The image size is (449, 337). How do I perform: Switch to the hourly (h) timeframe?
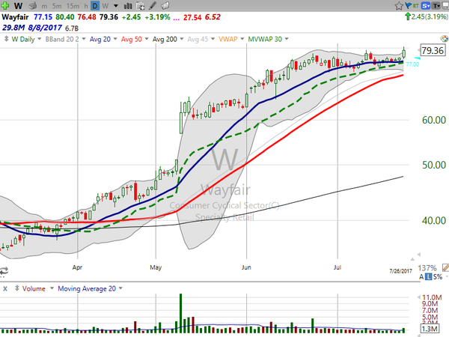[x=86, y=6]
